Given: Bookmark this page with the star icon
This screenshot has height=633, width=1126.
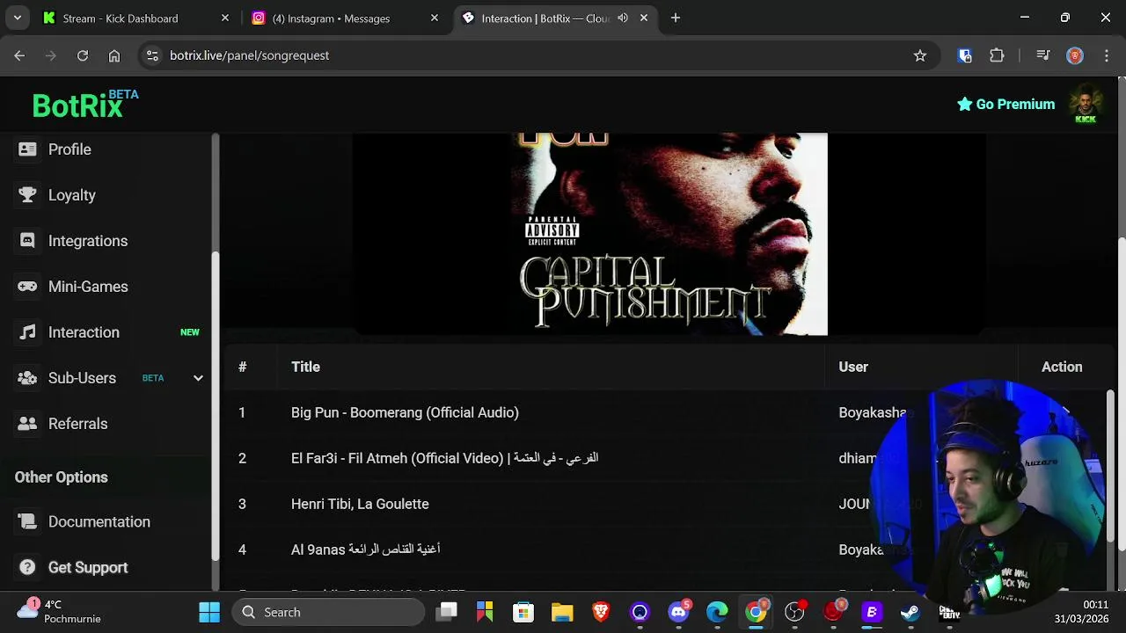Looking at the screenshot, I should pyautogui.click(x=920, y=55).
